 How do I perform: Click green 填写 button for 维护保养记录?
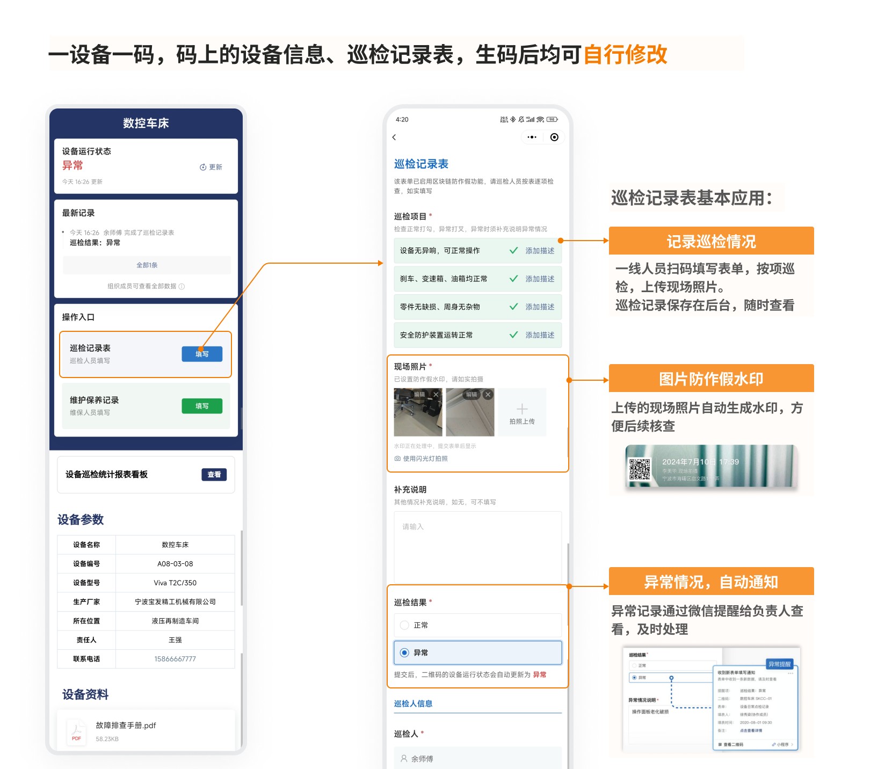[202, 406]
